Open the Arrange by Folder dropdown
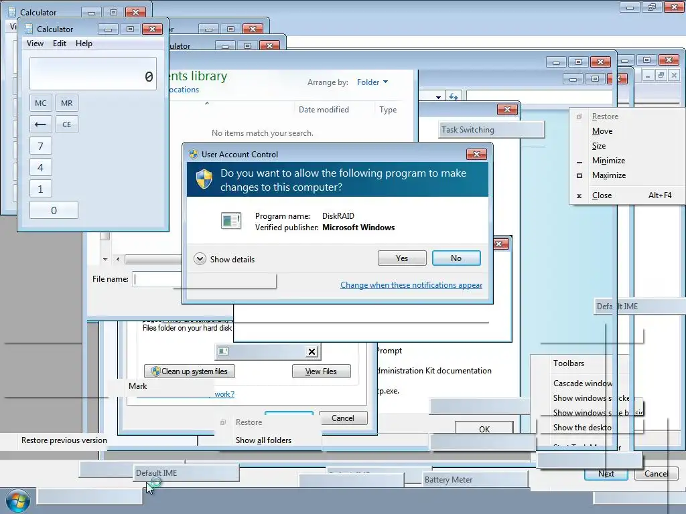686x514 pixels. [372, 82]
